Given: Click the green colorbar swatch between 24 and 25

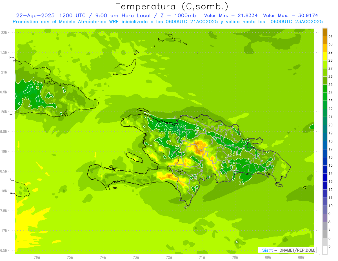Looking at the screenshot, I should 325,89.
